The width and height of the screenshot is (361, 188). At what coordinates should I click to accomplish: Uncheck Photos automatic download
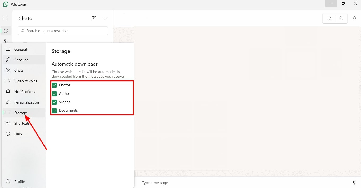(x=54, y=85)
